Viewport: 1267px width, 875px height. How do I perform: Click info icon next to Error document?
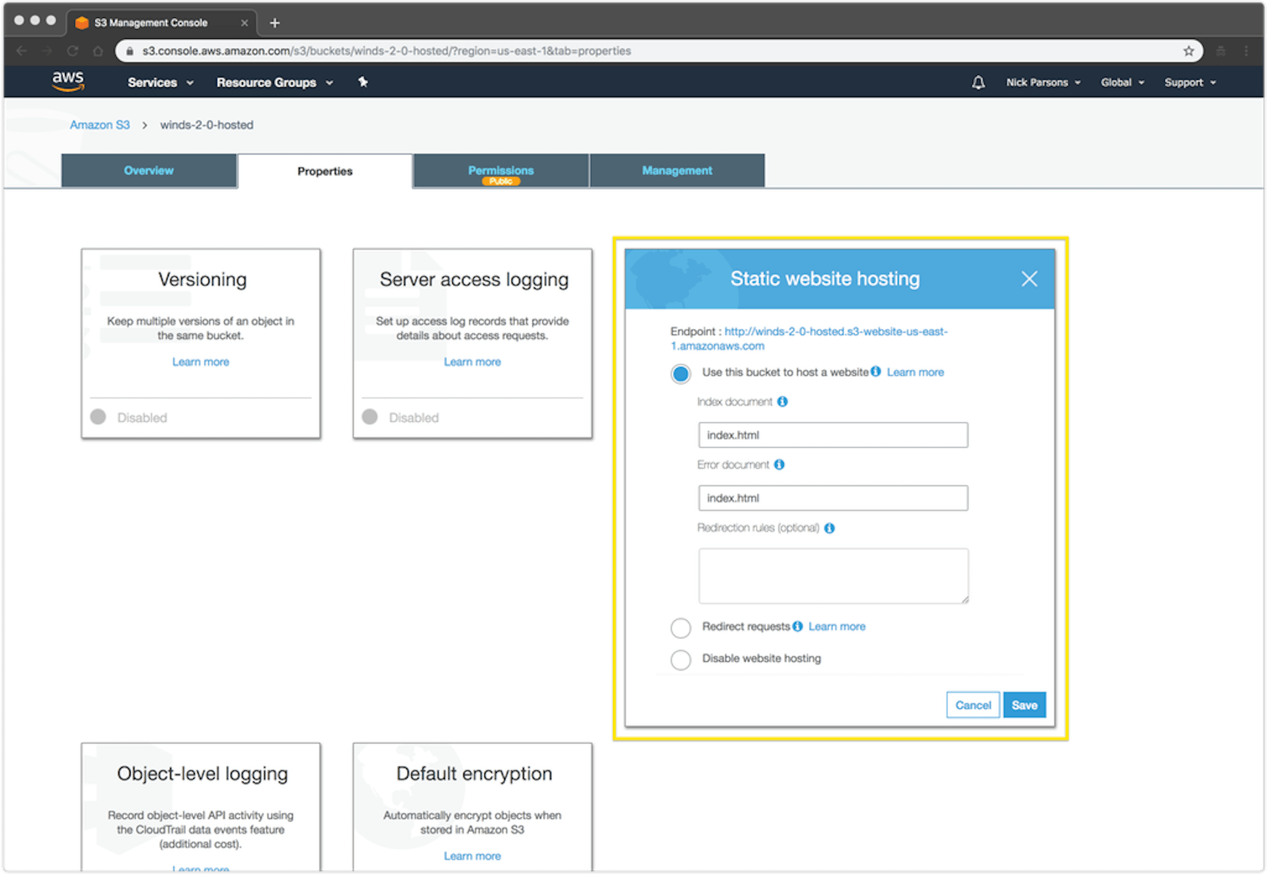point(780,465)
